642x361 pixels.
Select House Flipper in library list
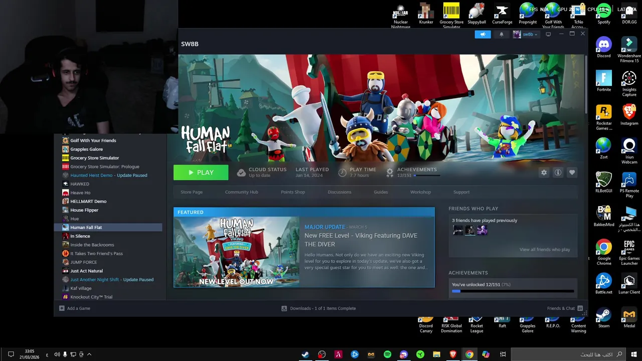(x=80, y=210)
